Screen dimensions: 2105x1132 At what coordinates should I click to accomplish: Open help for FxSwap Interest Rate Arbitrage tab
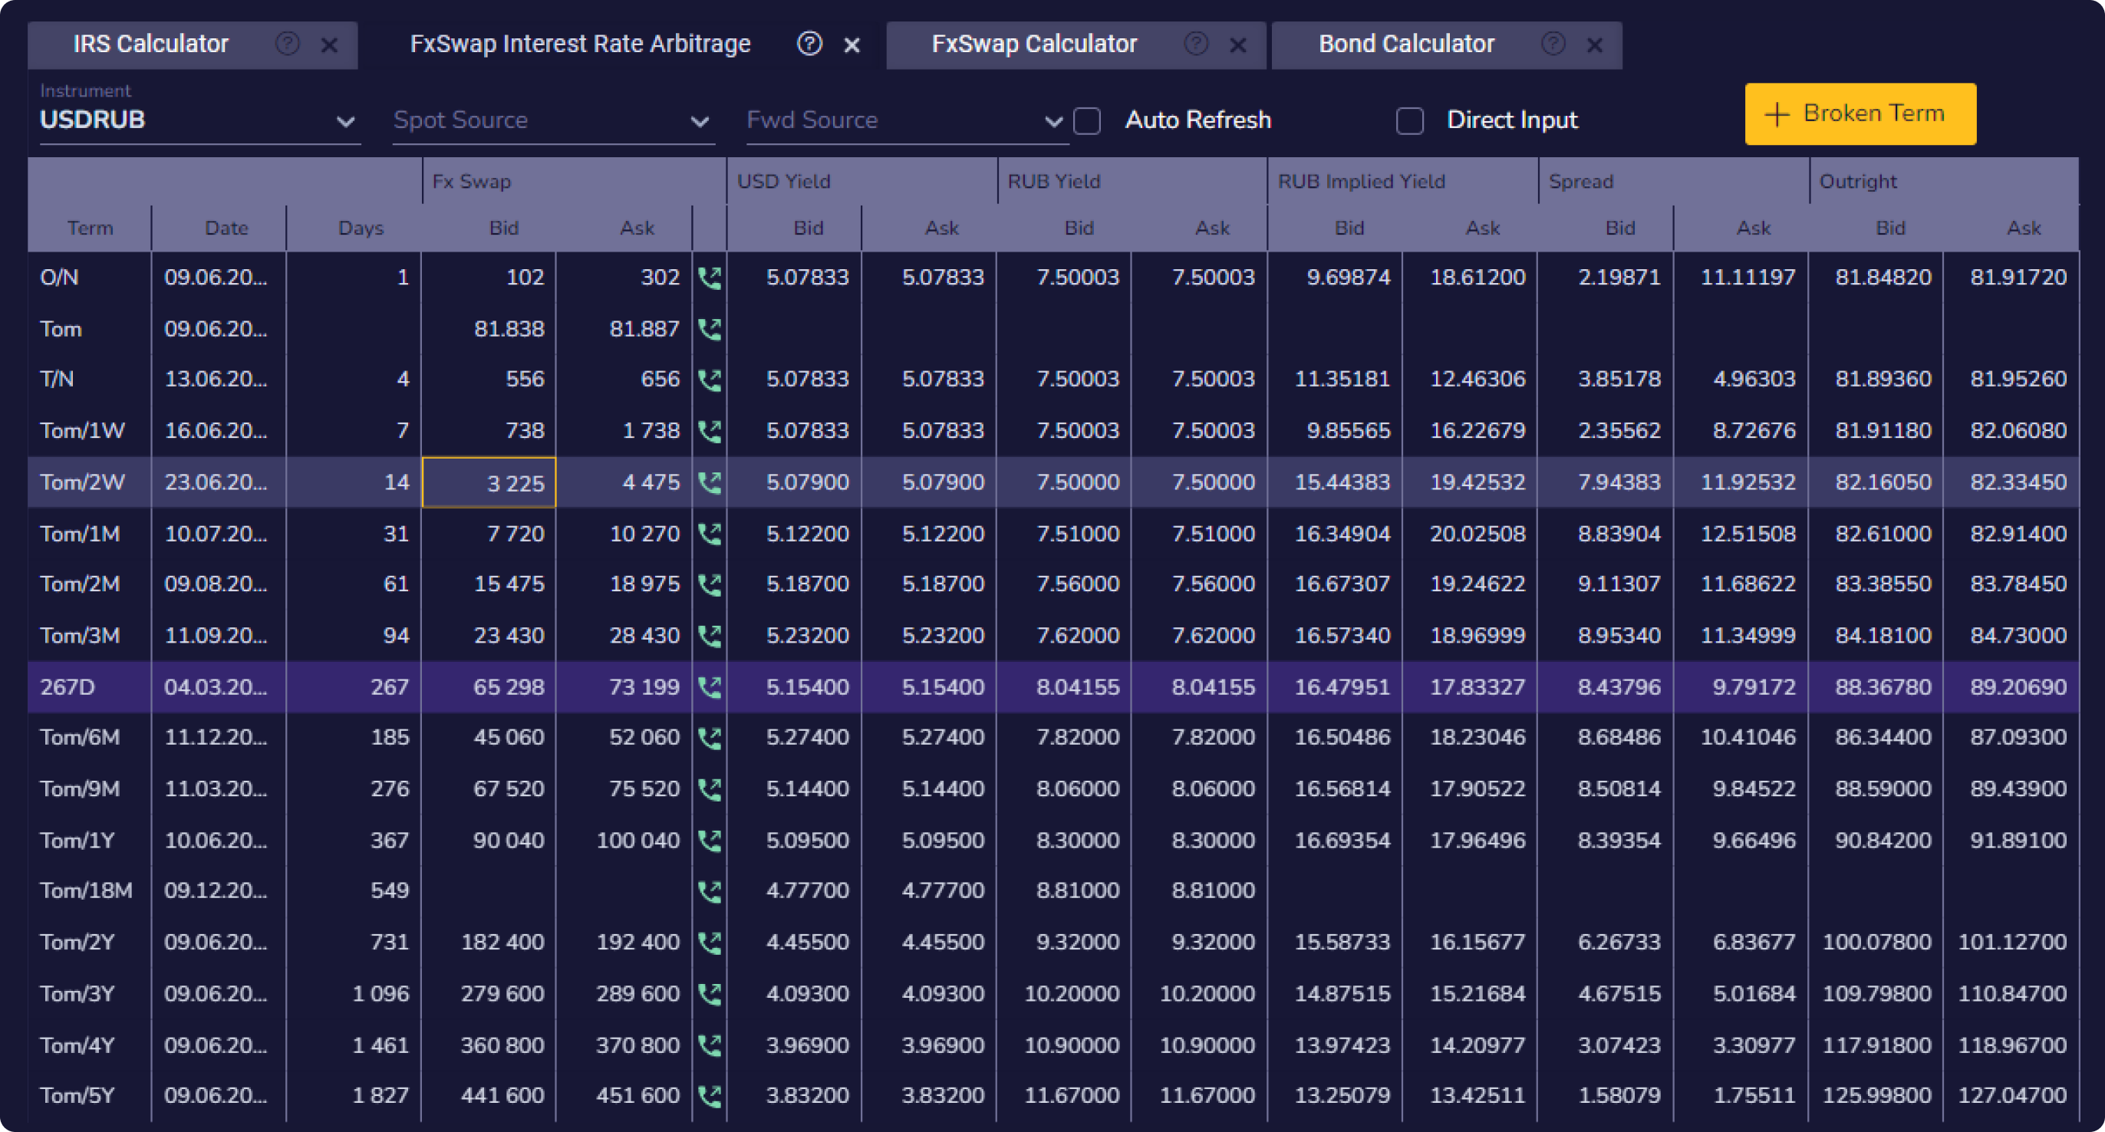(x=809, y=44)
